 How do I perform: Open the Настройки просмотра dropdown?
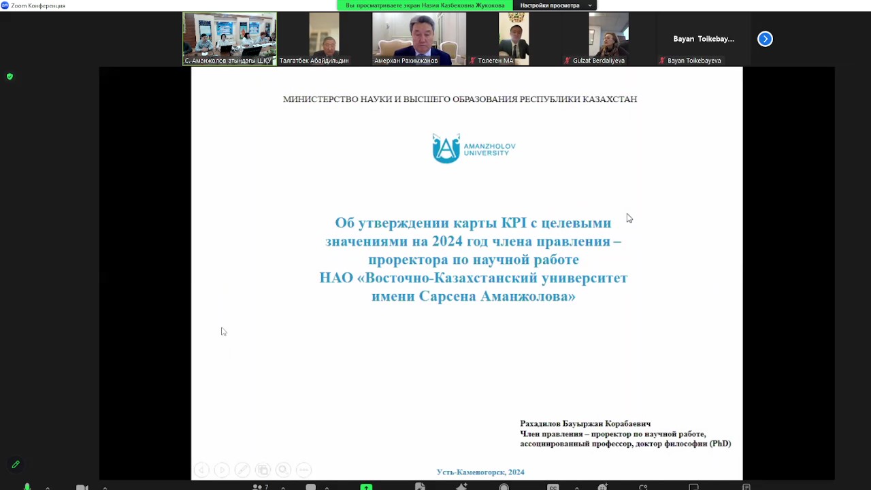555,5
